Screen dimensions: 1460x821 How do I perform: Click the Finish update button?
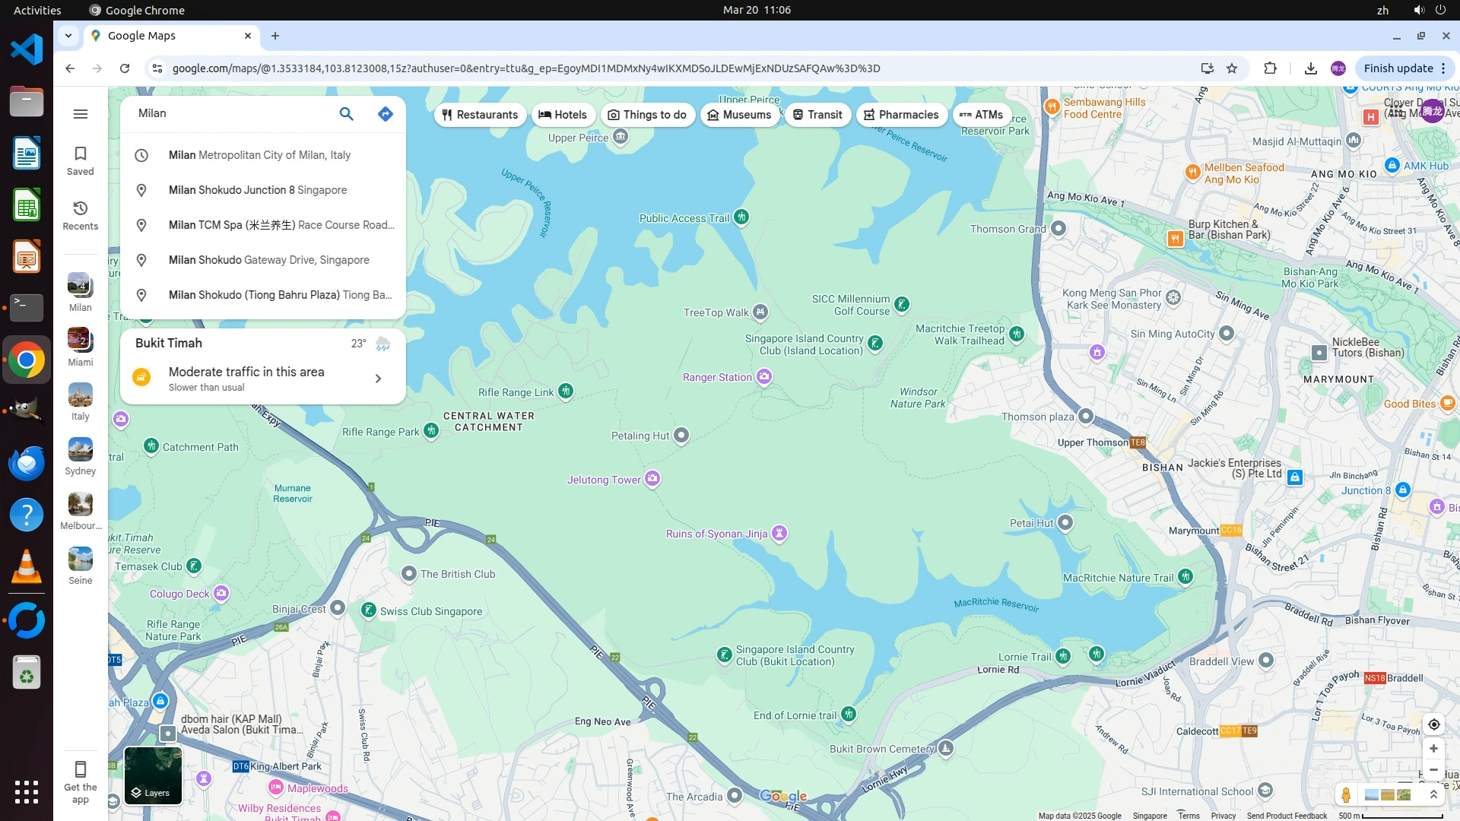click(x=1398, y=68)
